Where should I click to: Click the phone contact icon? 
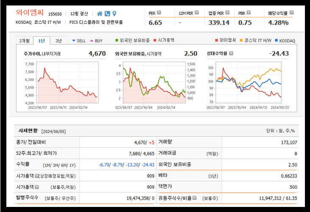(107, 14)
